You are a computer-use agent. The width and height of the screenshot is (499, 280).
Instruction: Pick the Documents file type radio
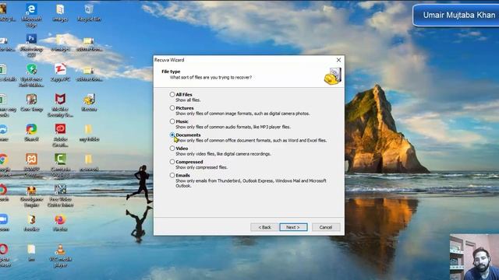pos(172,135)
